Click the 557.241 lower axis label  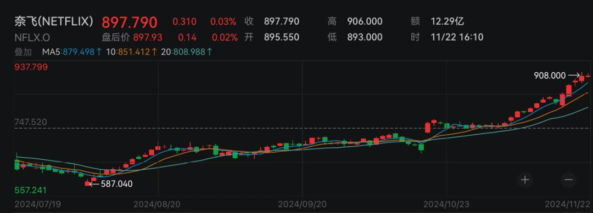(x=31, y=191)
